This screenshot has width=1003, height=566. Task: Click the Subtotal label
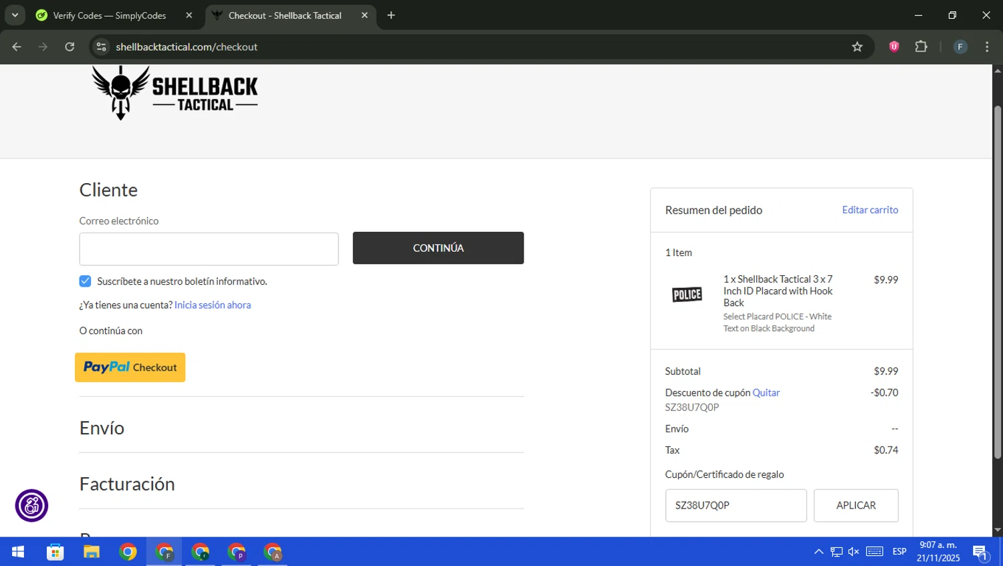click(683, 372)
